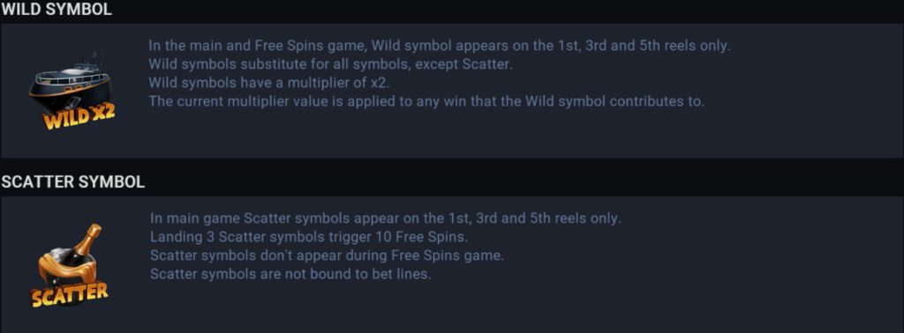This screenshot has width=904, height=333.
Task: Click 'In main game Scatter symbols appear' line
Action: (386, 218)
